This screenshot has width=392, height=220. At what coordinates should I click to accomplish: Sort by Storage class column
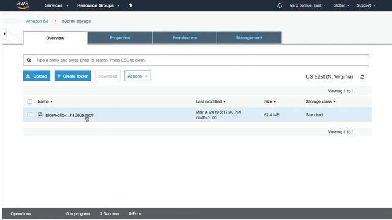[x=320, y=101]
